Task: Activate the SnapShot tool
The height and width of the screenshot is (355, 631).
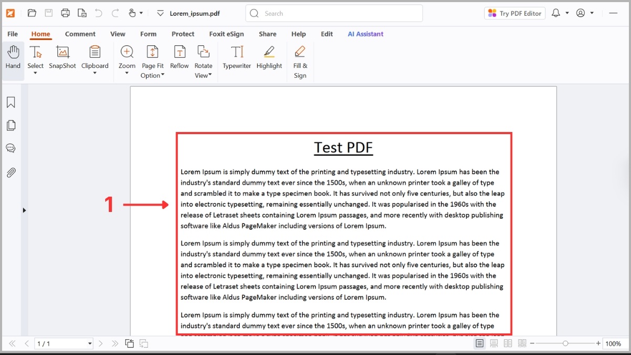Action: [62, 57]
